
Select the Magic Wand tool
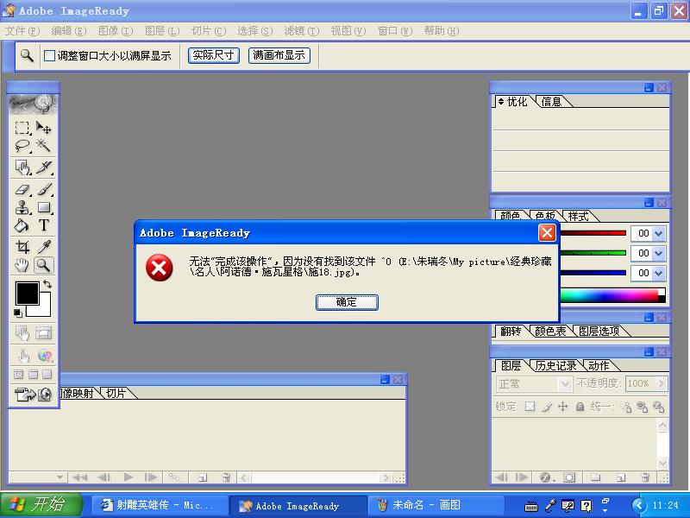pos(44,145)
